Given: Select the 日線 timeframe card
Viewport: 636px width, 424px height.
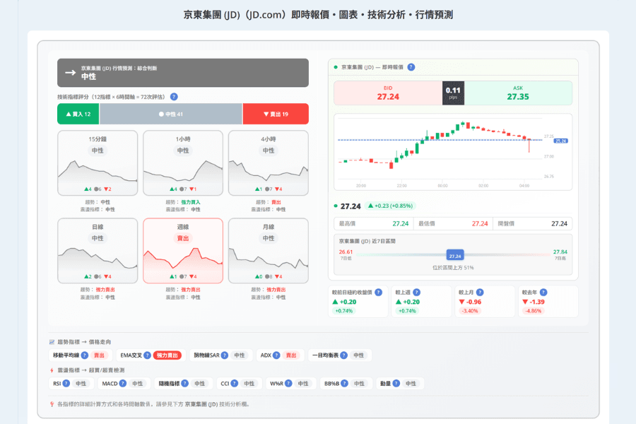Looking at the screenshot, I should click(x=98, y=251).
